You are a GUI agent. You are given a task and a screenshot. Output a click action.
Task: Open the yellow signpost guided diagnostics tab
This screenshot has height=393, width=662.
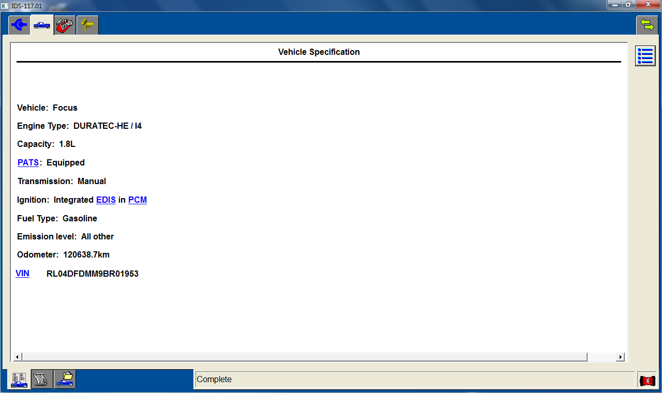tap(87, 25)
